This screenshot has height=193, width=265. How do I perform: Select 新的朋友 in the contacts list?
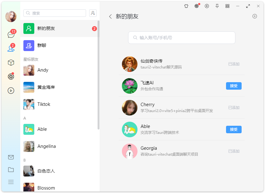pos(59,29)
